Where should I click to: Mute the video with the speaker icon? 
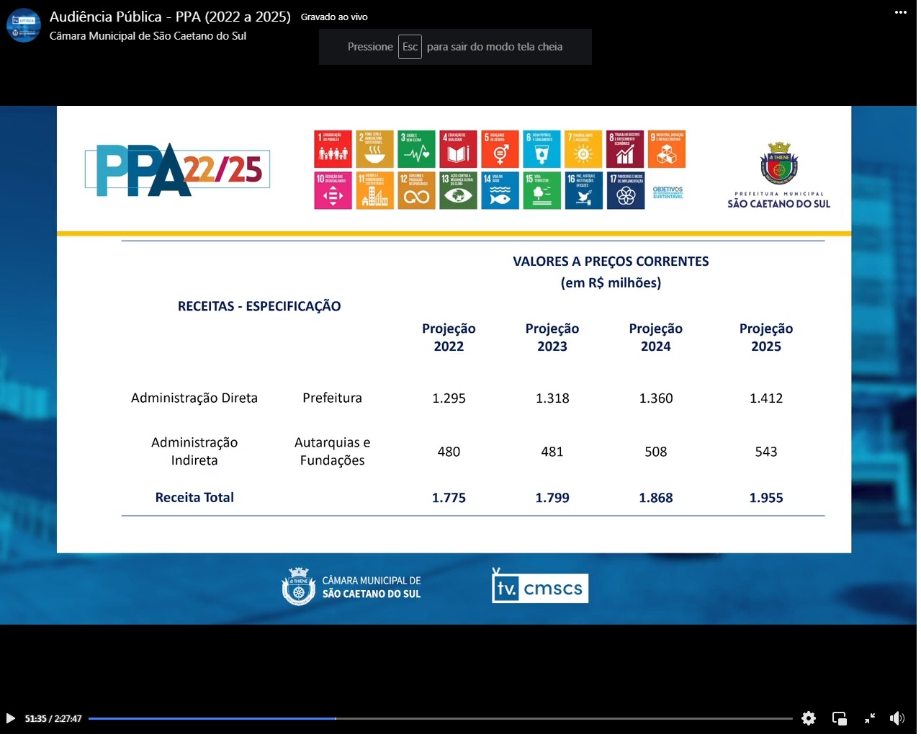897,718
